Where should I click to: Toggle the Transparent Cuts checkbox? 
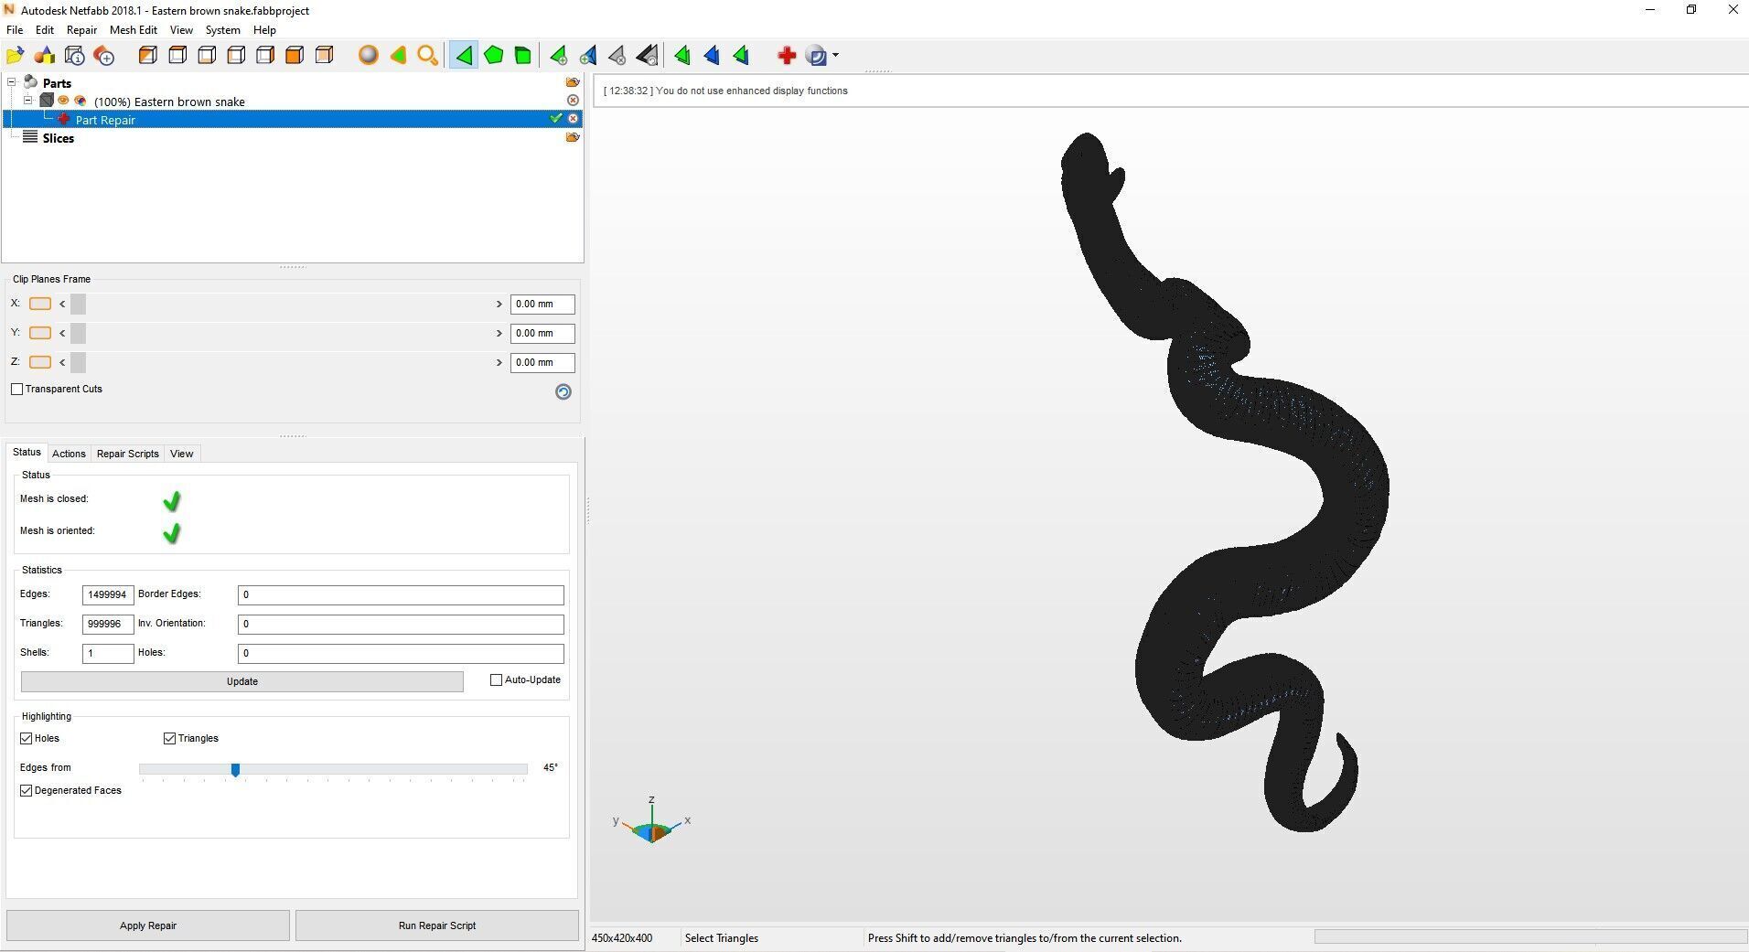[17, 390]
